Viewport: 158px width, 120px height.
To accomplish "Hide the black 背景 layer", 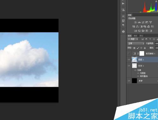I will (129, 81).
